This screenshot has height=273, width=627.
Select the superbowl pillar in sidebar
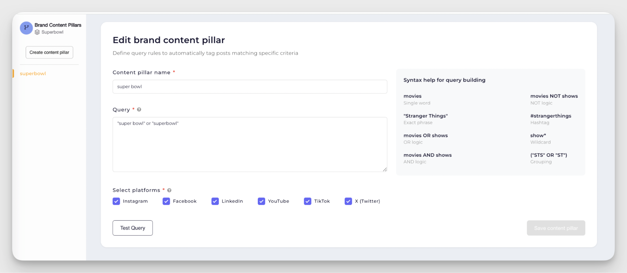pos(33,74)
